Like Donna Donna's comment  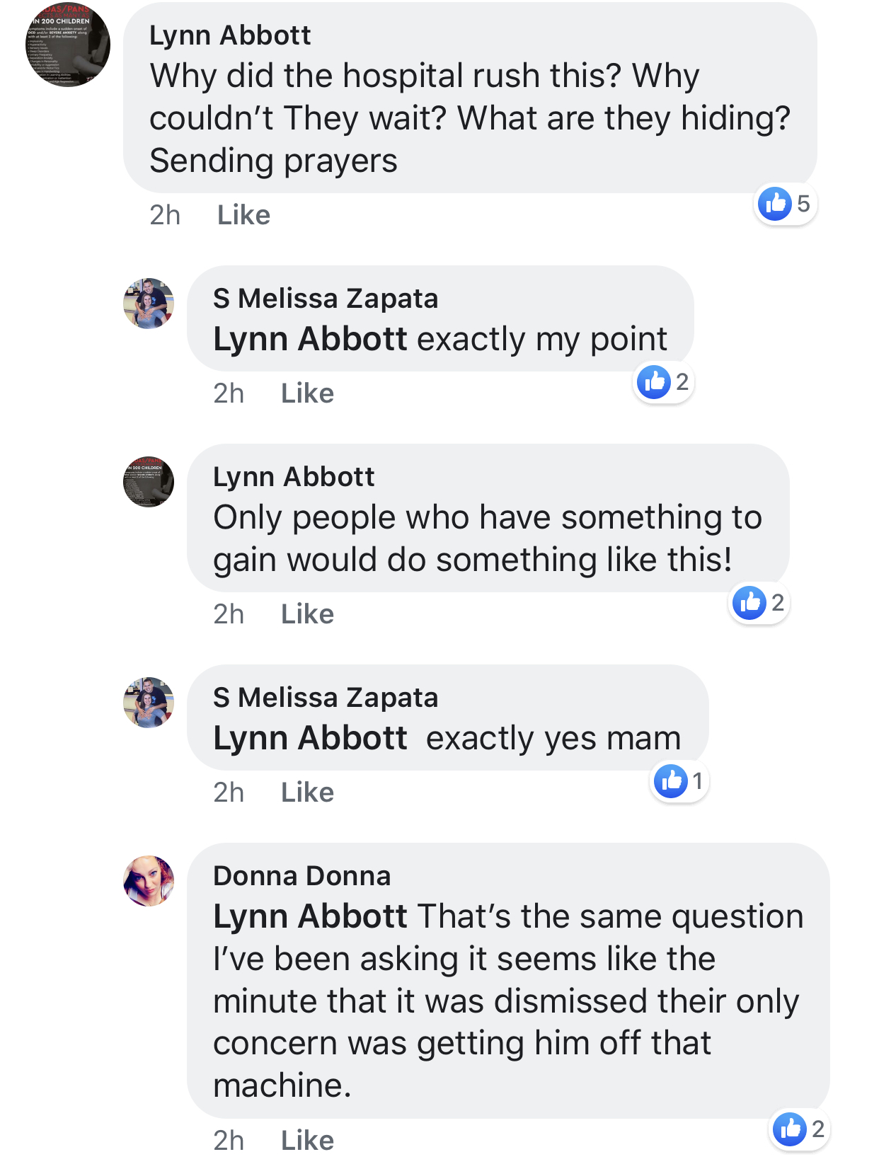pyautogui.click(x=307, y=1141)
